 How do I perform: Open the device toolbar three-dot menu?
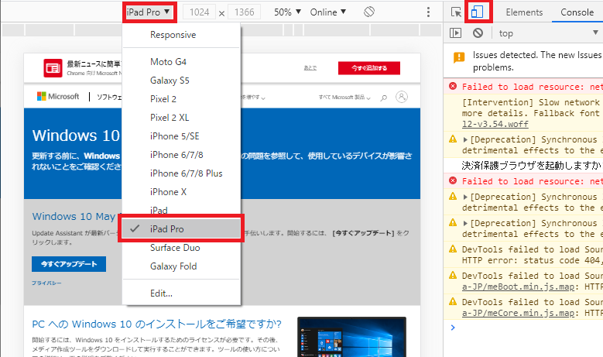[x=428, y=12]
